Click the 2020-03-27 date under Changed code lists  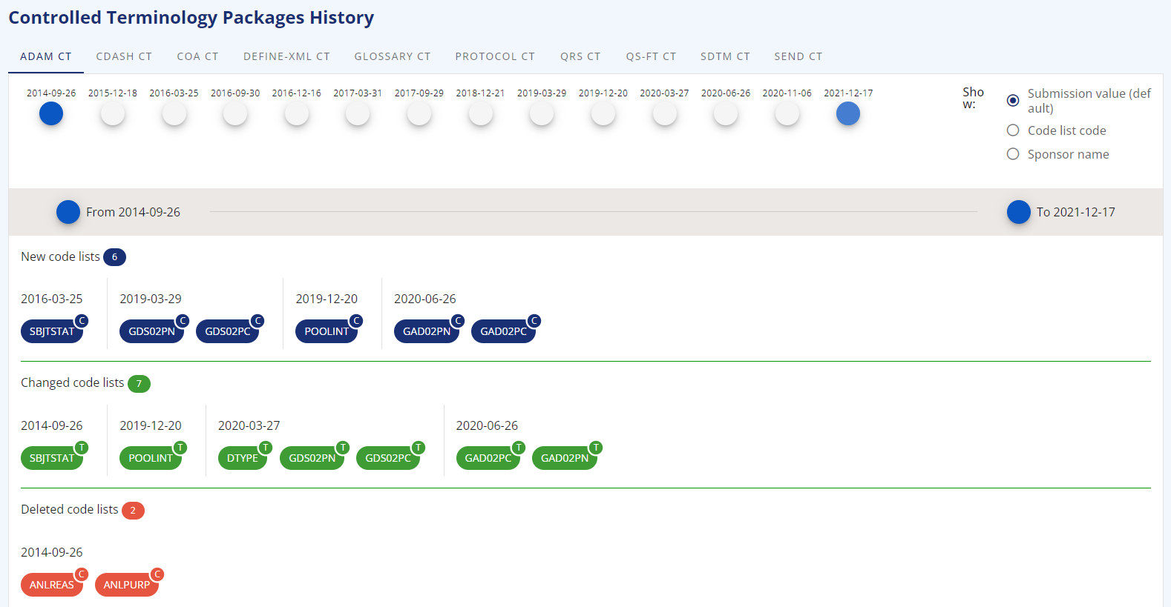(249, 425)
